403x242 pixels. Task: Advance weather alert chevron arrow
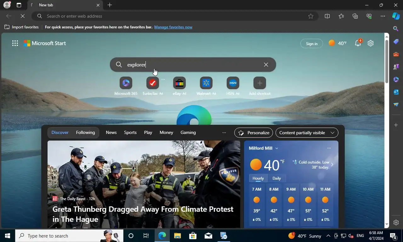(x=332, y=164)
